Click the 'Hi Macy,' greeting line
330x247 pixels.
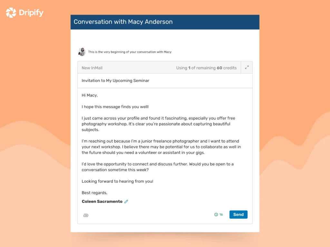(89, 95)
